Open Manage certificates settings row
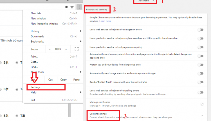211x121 pixels. [x=147, y=104]
